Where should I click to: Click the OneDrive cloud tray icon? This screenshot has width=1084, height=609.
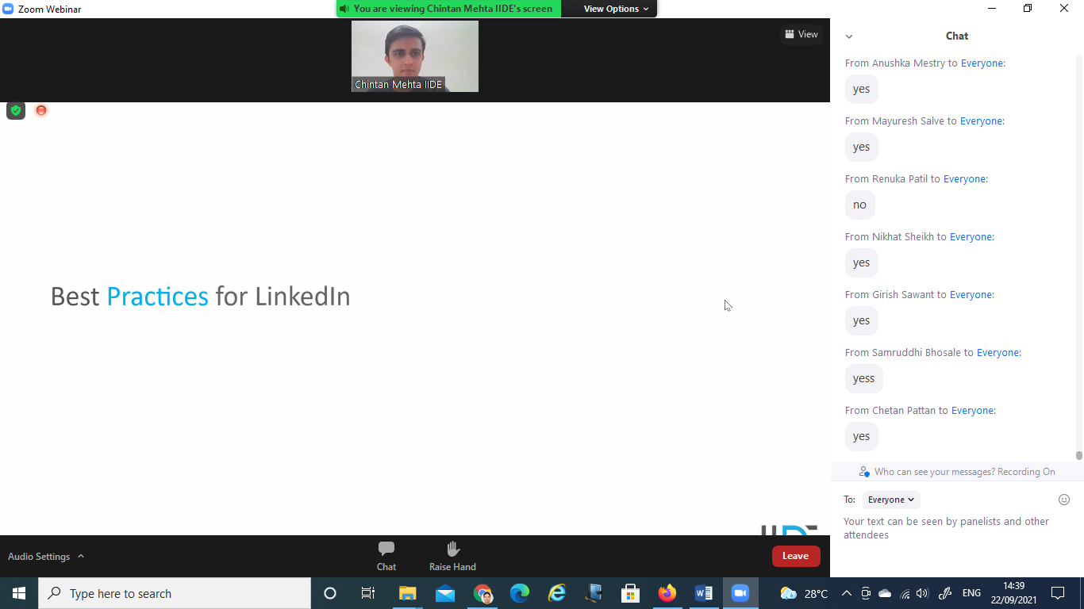(x=885, y=593)
